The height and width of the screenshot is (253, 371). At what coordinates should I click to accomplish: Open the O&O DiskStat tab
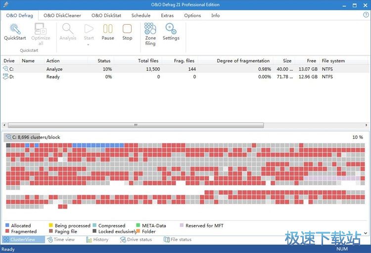106,15
